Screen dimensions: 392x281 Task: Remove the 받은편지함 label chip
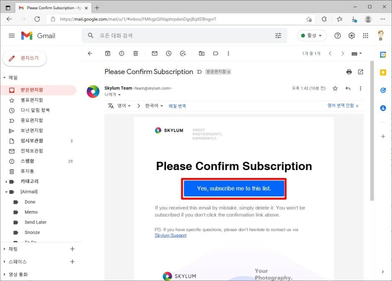pos(229,72)
